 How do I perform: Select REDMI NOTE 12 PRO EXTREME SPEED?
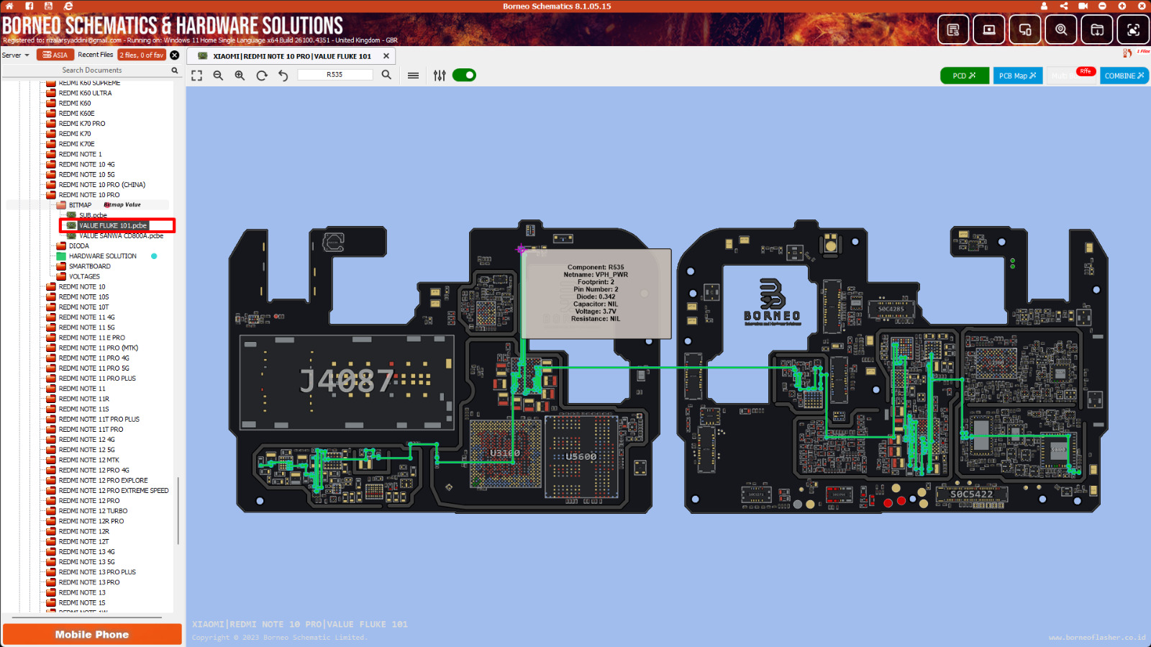[x=114, y=491]
